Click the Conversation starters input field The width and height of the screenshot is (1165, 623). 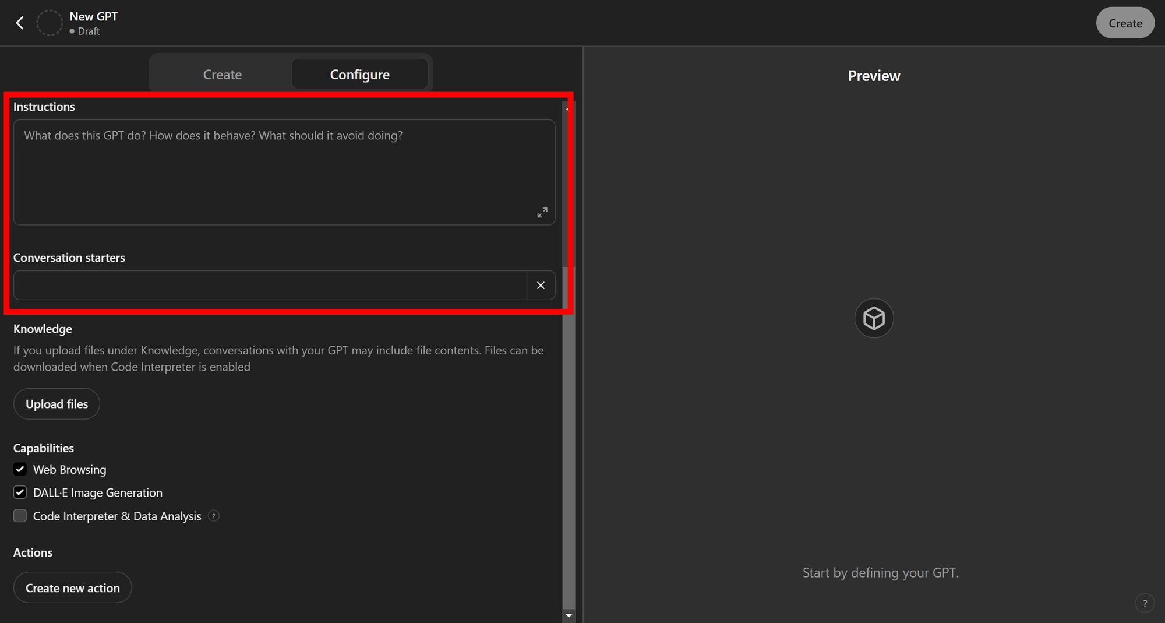pos(270,286)
